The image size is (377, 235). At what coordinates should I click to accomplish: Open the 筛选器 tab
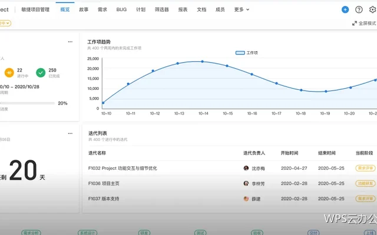(x=161, y=9)
